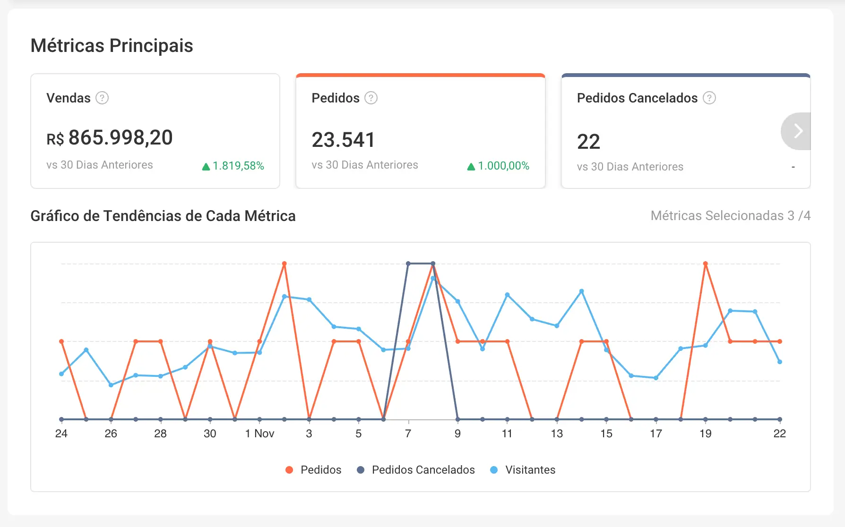Click the Visitantes data point on day 14
The height and width of the screenshot is (527, 845).
(581, 291)
